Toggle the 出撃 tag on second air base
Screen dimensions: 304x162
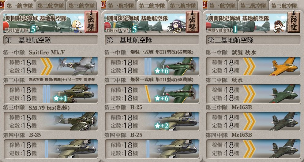coord(192,22)
